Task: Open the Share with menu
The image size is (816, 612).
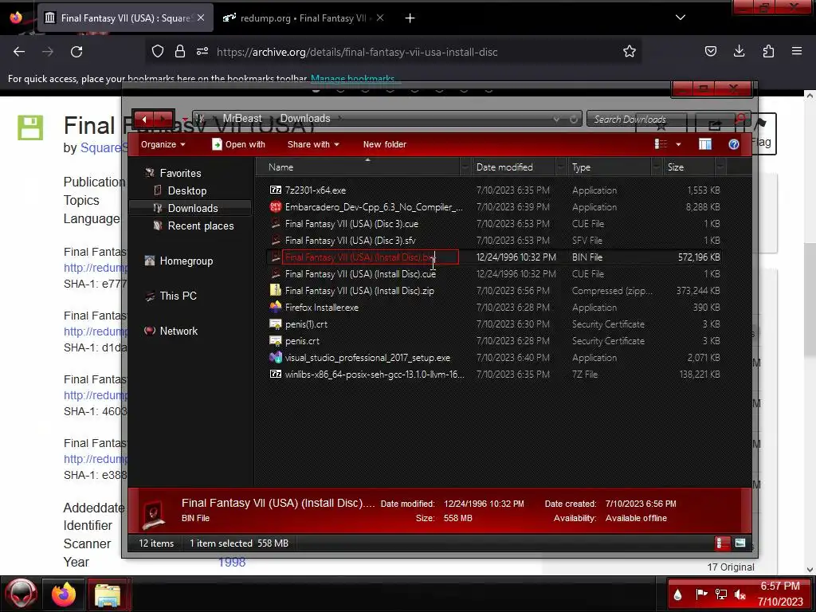Action: pos(313,145)
